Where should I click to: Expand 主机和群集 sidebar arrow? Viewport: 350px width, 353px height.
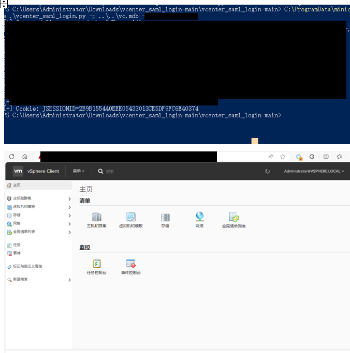tap(69, 198)
